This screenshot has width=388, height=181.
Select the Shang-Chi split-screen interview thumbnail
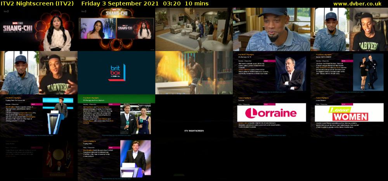coord(116,29)
